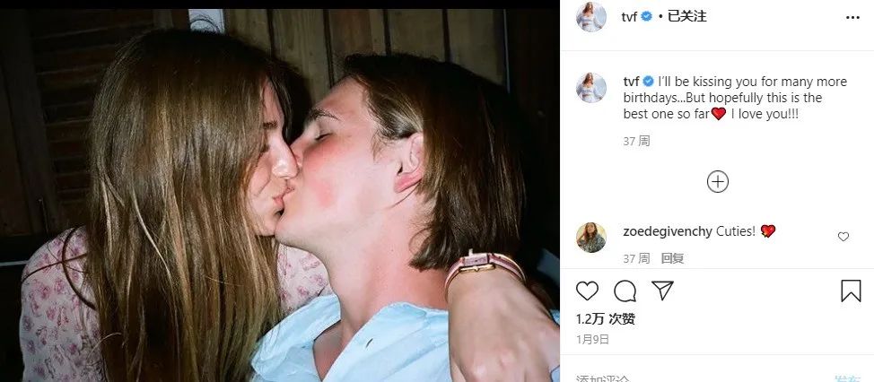Open comments via speech bubble icon
Image resolution: width=874 pixels, height=382 pixels.
pyautogui.click(x=625, y=291)
